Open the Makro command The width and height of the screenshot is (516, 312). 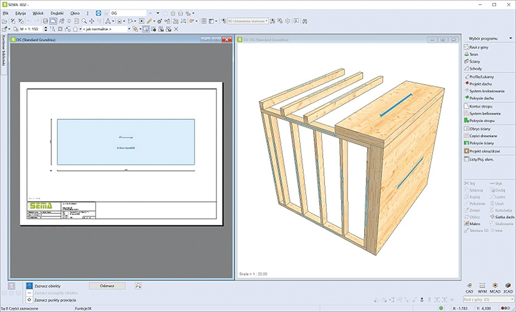tap(474, 224)
